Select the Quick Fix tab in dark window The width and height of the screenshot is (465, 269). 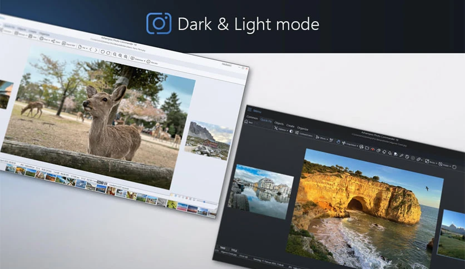click(266, 121)
